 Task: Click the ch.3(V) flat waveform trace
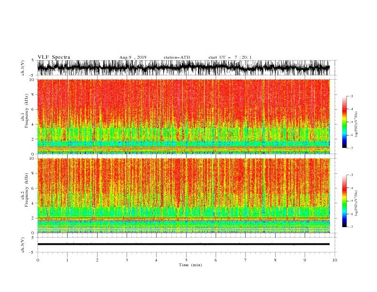183,244
